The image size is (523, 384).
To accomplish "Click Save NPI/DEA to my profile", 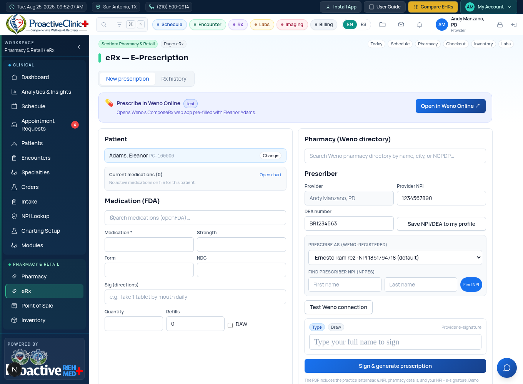I will click(441, 224).
